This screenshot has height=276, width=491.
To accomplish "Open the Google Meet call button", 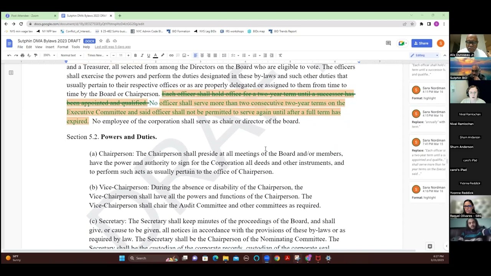I will pyautogui.click(x=402, y=43).
